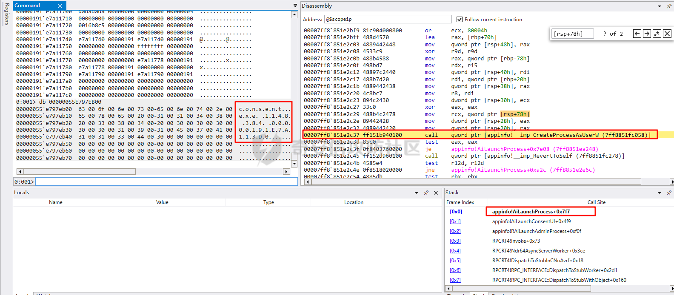Pin the Locals panel
This screenshot has width=674, height=295.
click(426, 193)
